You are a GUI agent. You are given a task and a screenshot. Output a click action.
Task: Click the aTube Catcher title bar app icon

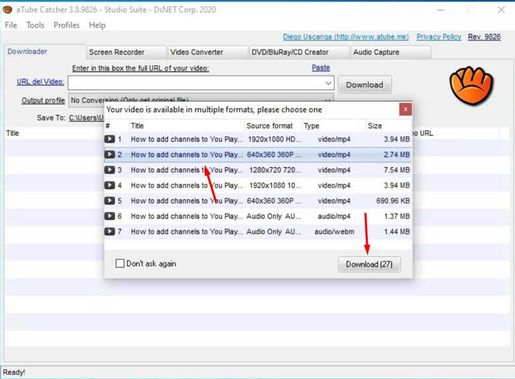7,10
